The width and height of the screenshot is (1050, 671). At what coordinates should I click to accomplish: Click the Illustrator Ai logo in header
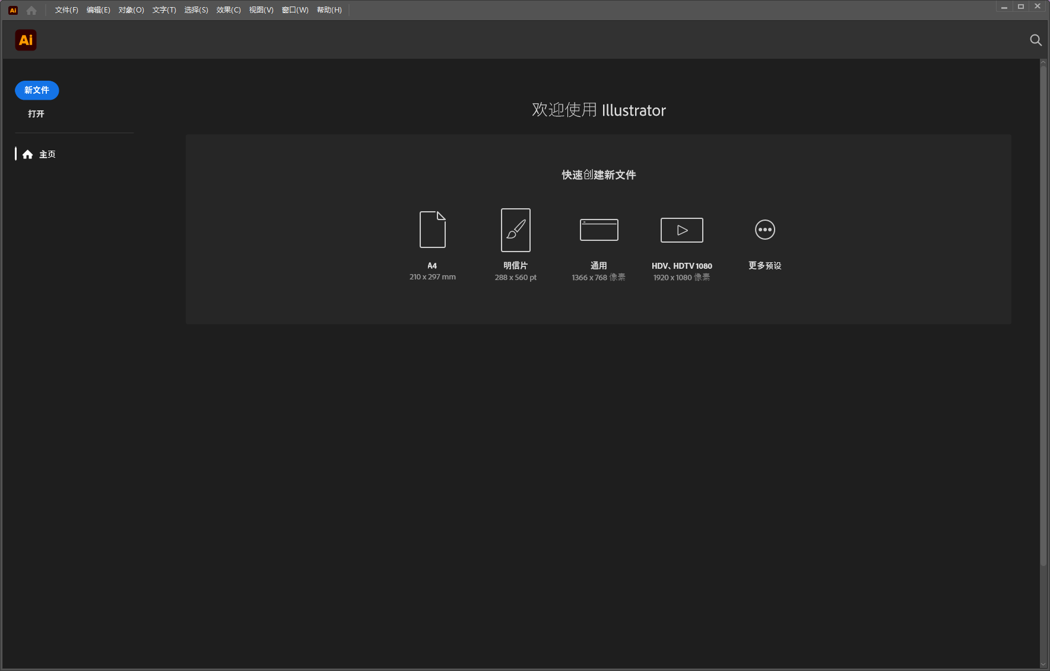[26, 40]
